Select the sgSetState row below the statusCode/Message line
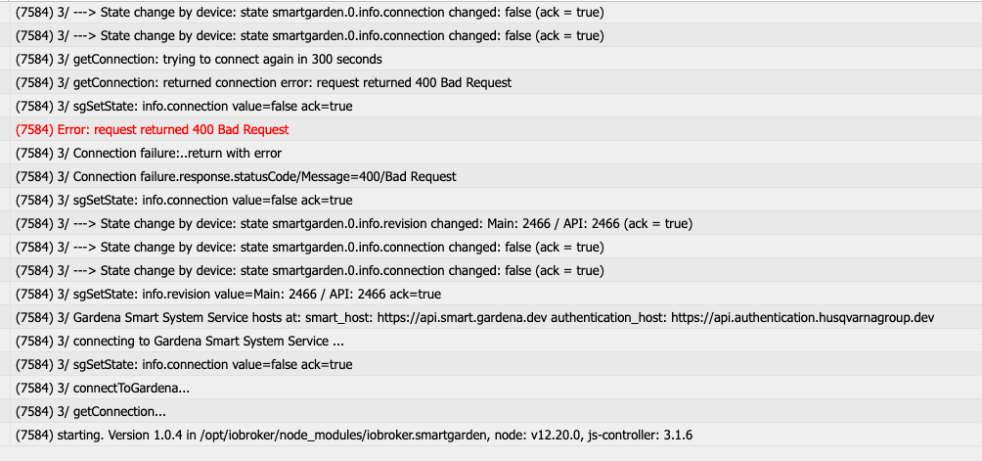 [x=496, y=200]
